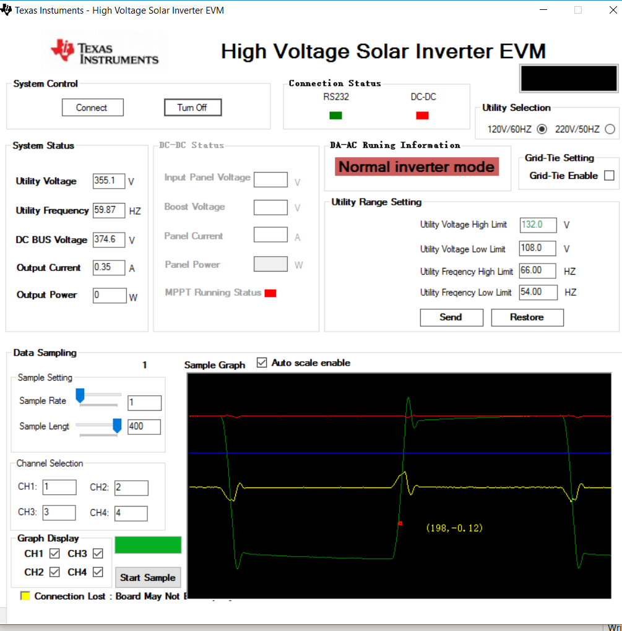Click the Panel Current field

[270, 235]
